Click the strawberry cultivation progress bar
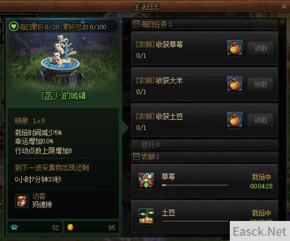Viewport: 290px width, 241px height. pyautogui.click(x=195, y=185)
